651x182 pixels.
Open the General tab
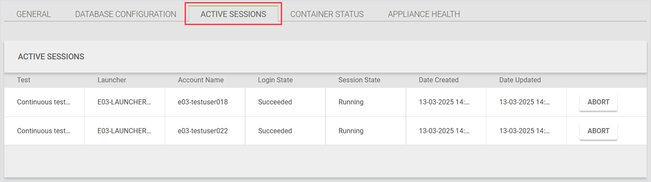(34, 14)
